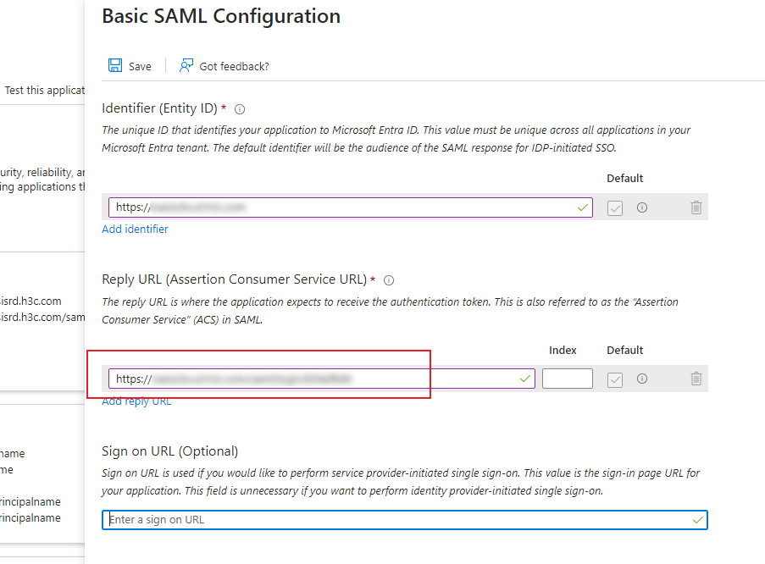Focus the Reply URL text field

coord(322,379)
